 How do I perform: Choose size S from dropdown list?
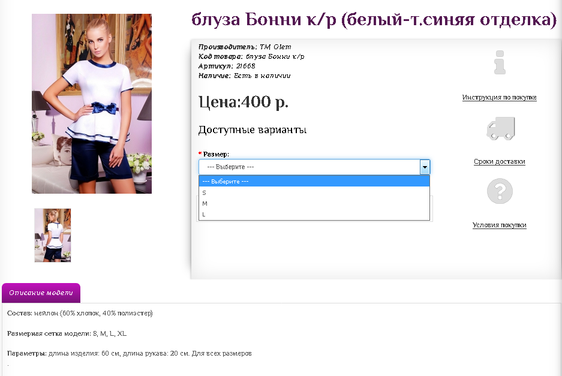[x=314, y=193]
